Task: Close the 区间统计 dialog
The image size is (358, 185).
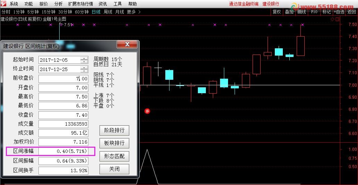Action: click(x=127, y=44)
